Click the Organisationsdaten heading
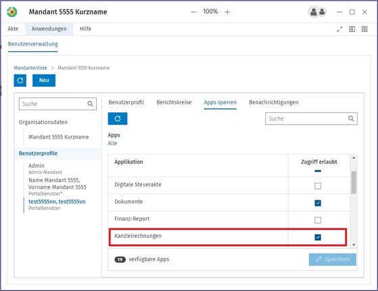Image resolution: width=378 pixels, height=291 pixels. [x=43, y=122]
